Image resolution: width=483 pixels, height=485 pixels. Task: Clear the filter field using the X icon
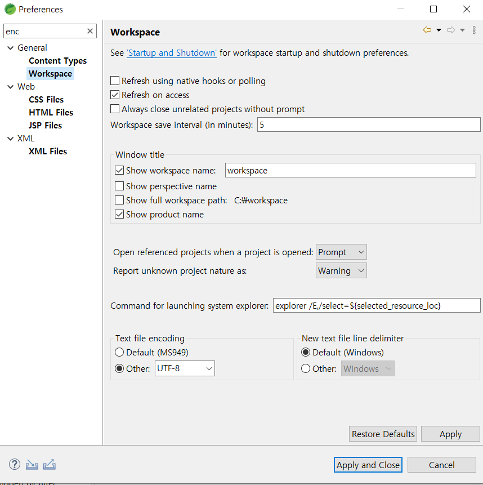pyautogui.click(x=90, y=31)
